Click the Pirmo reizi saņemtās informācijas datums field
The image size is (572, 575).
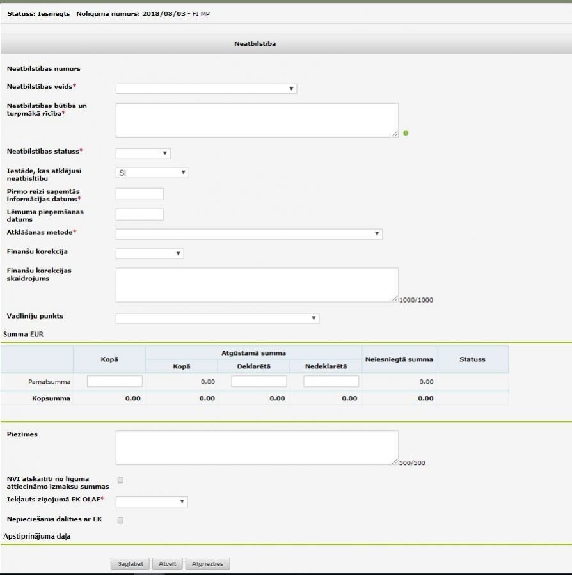coord(139,194)
